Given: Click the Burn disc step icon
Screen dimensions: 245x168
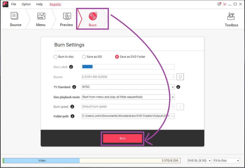Looking at the screenshot, I should tap(92, 16).
